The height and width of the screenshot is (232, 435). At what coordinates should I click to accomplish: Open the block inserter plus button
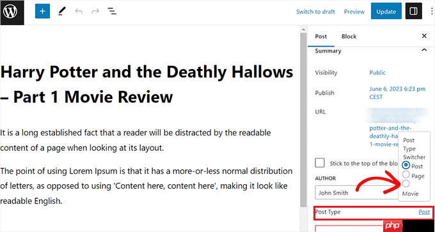(x=42, y=12)
